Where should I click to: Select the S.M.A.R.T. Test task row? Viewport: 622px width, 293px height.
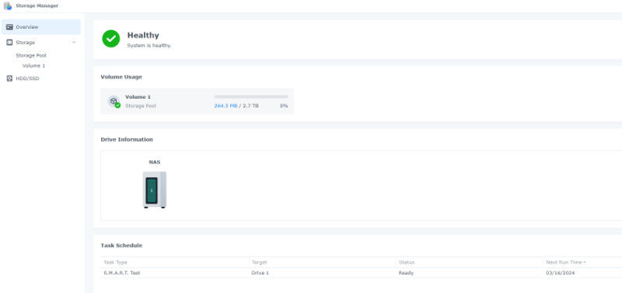tap(362, 273)
